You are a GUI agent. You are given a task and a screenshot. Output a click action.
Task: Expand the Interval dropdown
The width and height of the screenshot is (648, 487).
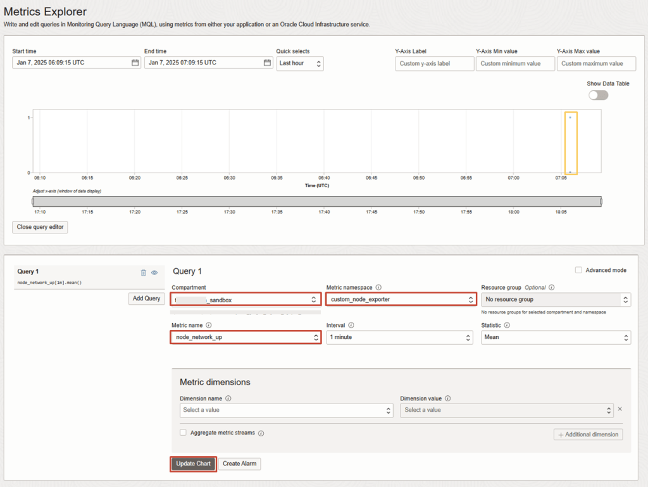pos(399,337)
